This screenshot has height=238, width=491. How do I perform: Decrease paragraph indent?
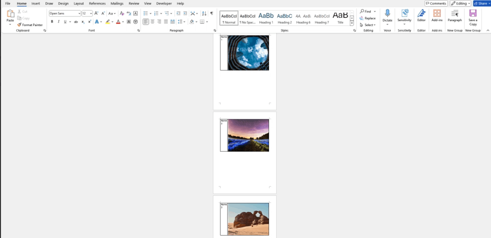(x=178, y=13)
